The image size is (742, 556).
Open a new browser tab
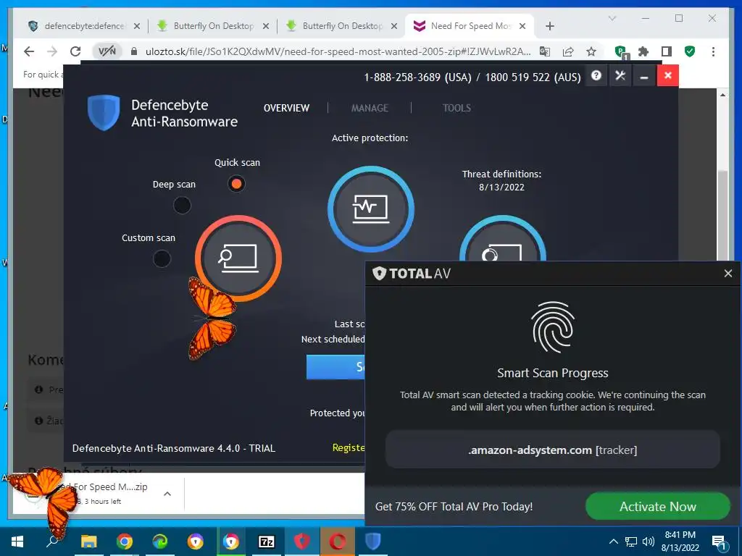pyautogui.click(x=549, y=26)
